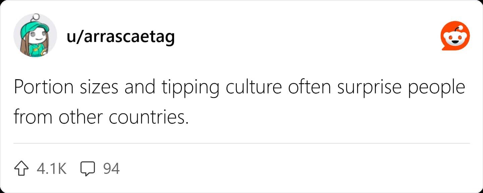Click the word "other" on the second line
483x193 pixels.
[80, 117]
